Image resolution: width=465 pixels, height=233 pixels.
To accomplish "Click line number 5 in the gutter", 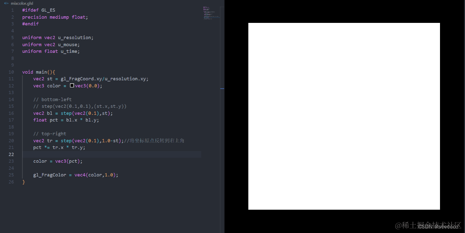I will (12, 37).
